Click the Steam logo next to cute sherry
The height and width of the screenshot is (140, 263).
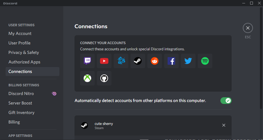(84, 125)
